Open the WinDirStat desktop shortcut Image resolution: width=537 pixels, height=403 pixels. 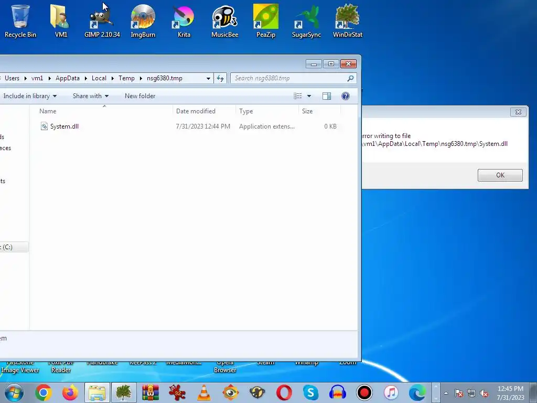click(348, 21)
